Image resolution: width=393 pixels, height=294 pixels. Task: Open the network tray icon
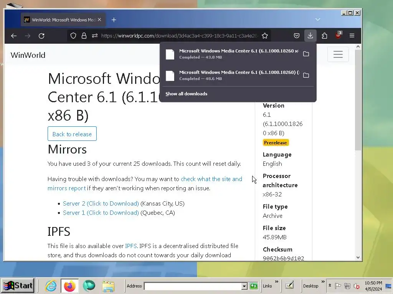point(347,286)
